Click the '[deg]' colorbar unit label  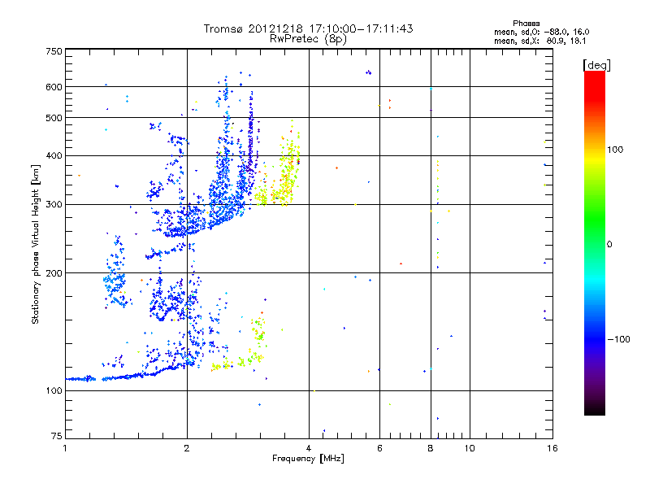tap(596, 65)
